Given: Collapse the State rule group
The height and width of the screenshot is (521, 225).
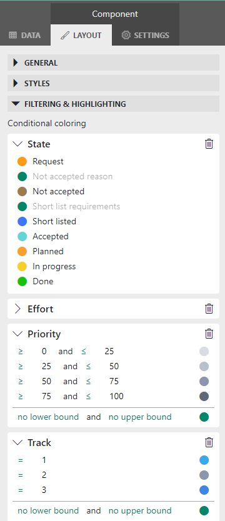Looking at the screenshot, I should (17, 144).
